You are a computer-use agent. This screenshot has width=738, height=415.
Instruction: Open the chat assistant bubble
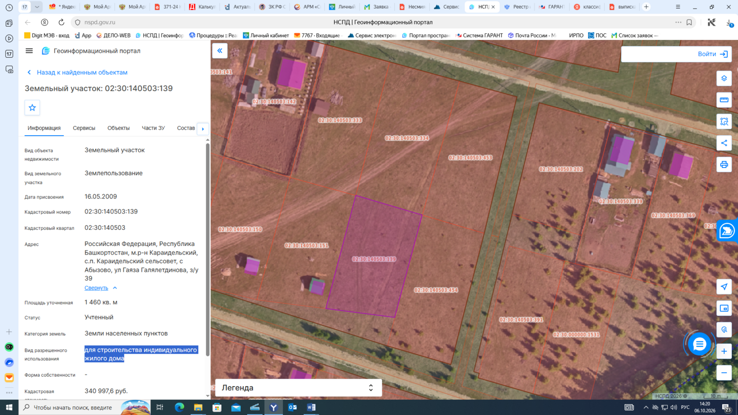click(x=700, y=344)
